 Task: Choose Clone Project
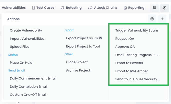point(77,62)
